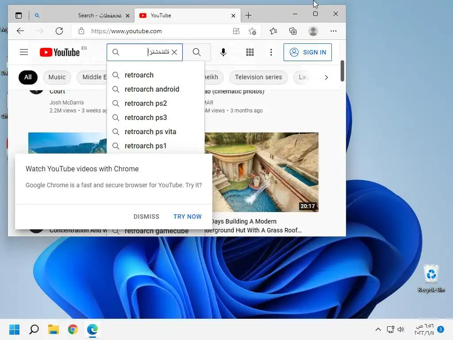Open the Favorites list icon
This screenshot has height=340, width=453.
tap(273, 31)
